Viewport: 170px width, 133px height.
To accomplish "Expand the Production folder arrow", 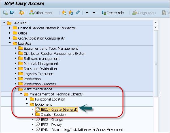I will point(16,79).
